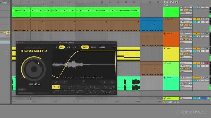Set the ducking rate to 1/2
Image resolution: width=211 pixels, height=118 pixels.
(68, 47)
